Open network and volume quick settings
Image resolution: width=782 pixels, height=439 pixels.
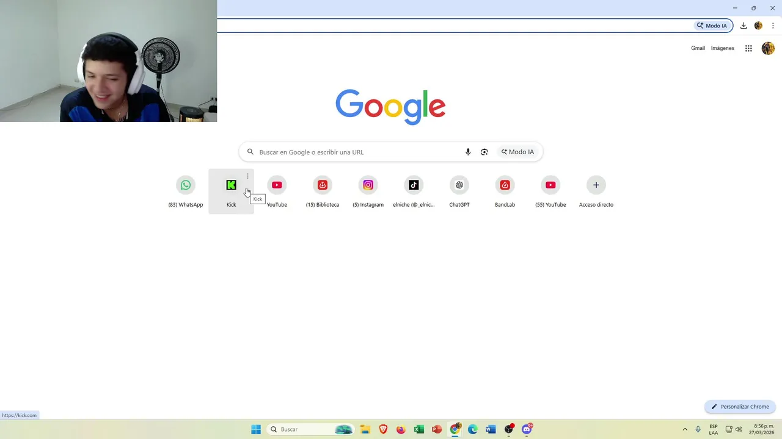pos(734,429)
